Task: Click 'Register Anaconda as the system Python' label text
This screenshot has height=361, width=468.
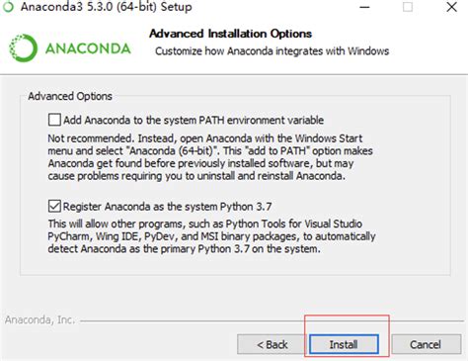Action: [167, 207]
